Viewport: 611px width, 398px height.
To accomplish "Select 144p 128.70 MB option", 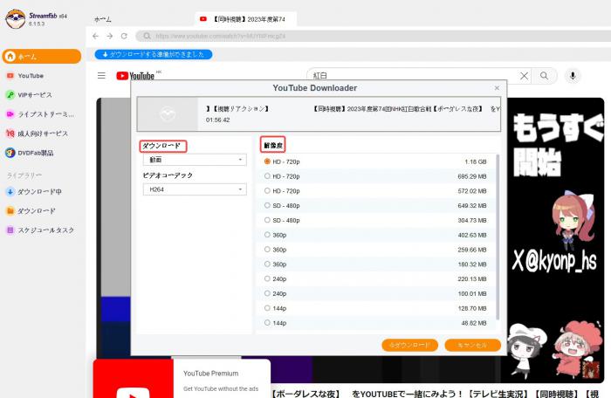I will click(375, 308).
